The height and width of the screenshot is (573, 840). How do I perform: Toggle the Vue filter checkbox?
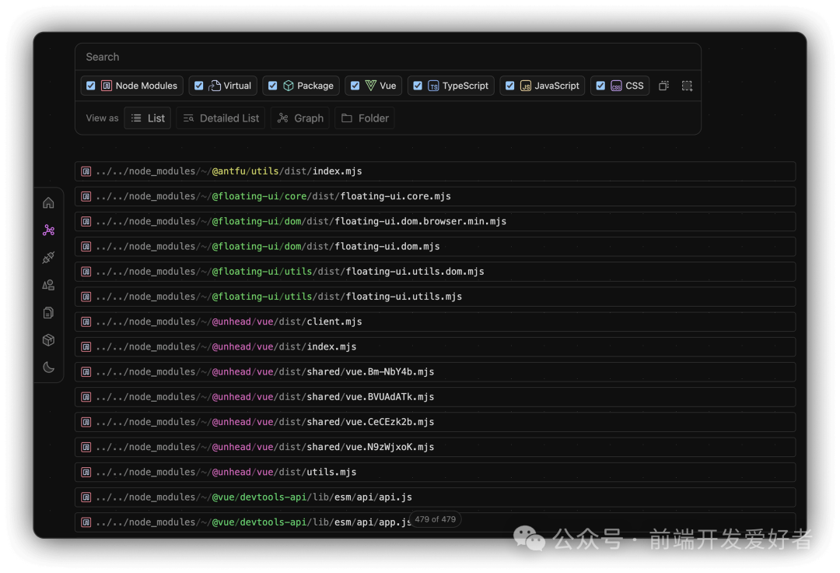[x=355, y=86]
